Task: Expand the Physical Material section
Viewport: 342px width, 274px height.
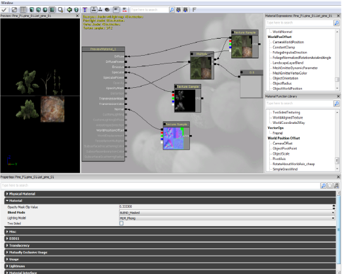Action: click(170, 194)
